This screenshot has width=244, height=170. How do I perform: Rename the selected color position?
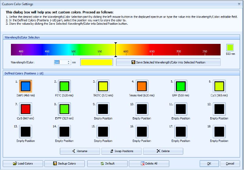click(80, 151)
